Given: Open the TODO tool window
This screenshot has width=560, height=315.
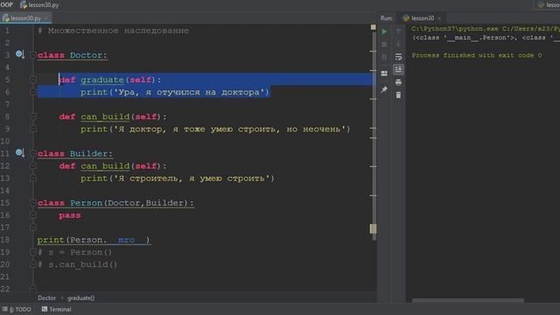Looking at the screenshot, I should pyautogui.click(x=17, y=309).
